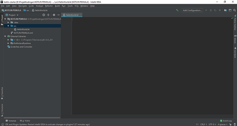Click the Debug bug icon in toolbar
The image size is (237, 126).
pos(211,10)
